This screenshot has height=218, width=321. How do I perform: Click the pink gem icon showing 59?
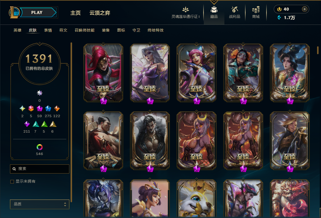point(39,108)
